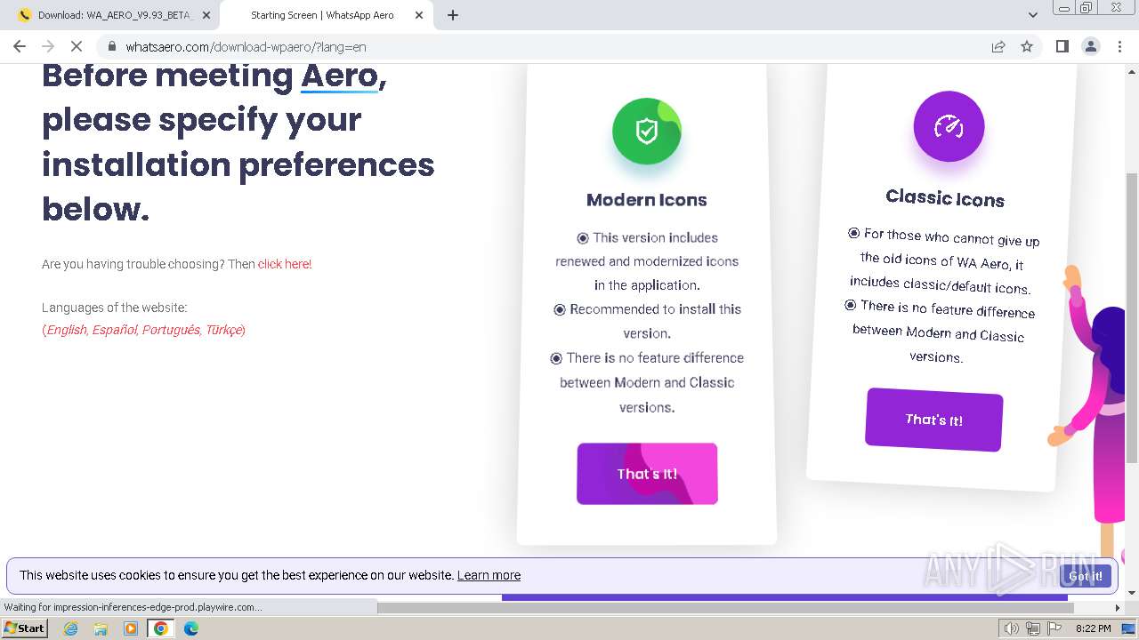Select the Starting Screen WhatsApp Aero tab
The height and width of the screenshot is (640, 1139).
pos(326,15)
